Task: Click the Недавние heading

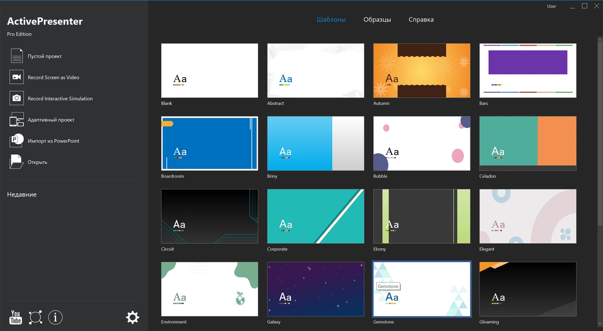Action: point(22,194)
